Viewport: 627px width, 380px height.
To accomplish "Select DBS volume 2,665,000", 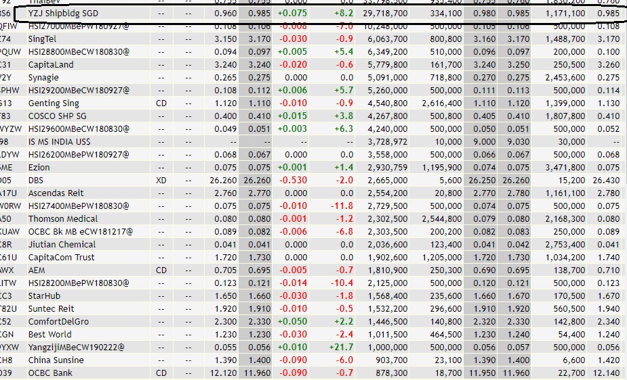I will [388, 181].
